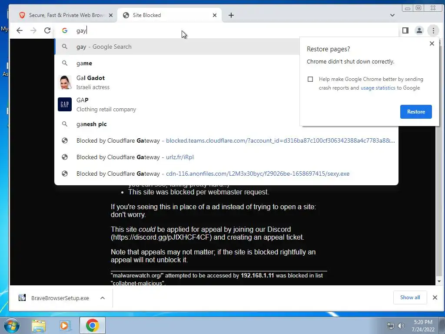The width and height of the screenshot is (445, 334).
Task: Click the BraveBrowserSetup.exe file icon
Action: pos(22,297)
